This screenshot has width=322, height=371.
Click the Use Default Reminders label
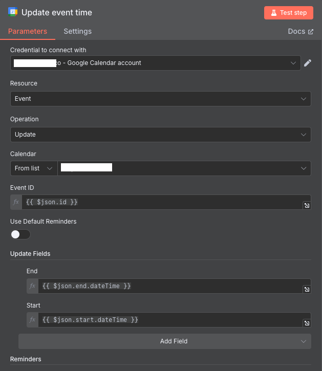pyautogui.click(x=44, y=222)
